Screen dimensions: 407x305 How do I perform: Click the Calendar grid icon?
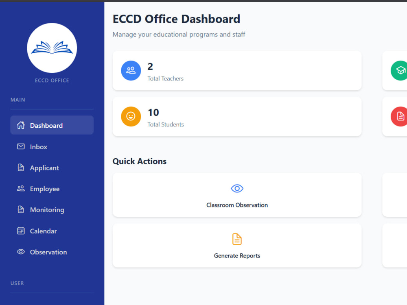pyautogui.click(x=21, y=231)
